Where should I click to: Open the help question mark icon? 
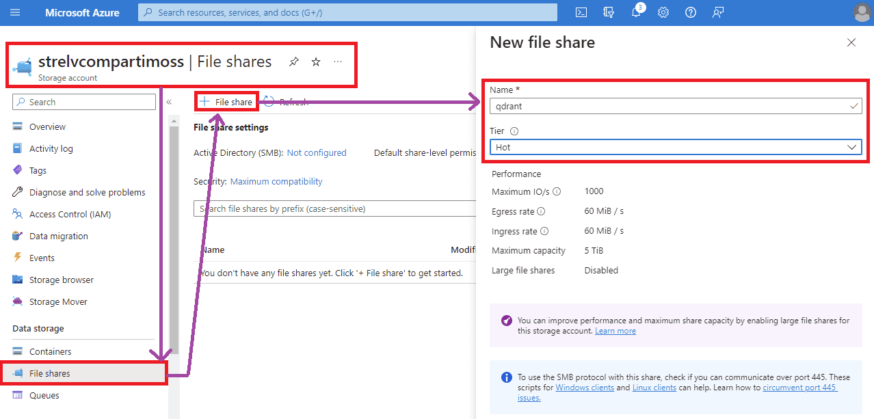point(691,12)
